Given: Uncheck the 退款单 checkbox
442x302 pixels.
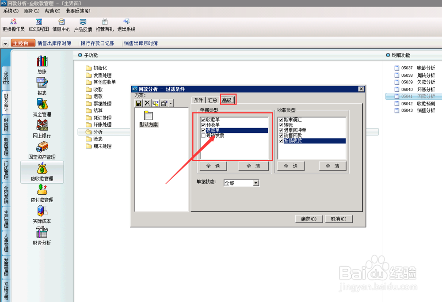Looking at the screenshot, I should (203, 130).
